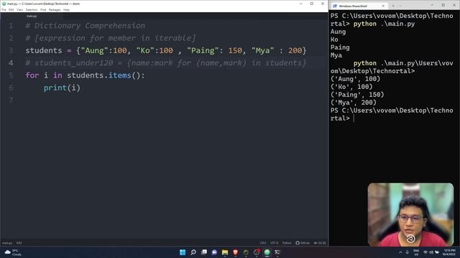The width and height of the screenshot is (460, 258).
Task: Open the Edit menu in Atom
Action: point(11,9)
